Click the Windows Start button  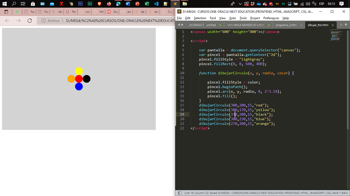(x=4, y=4)
